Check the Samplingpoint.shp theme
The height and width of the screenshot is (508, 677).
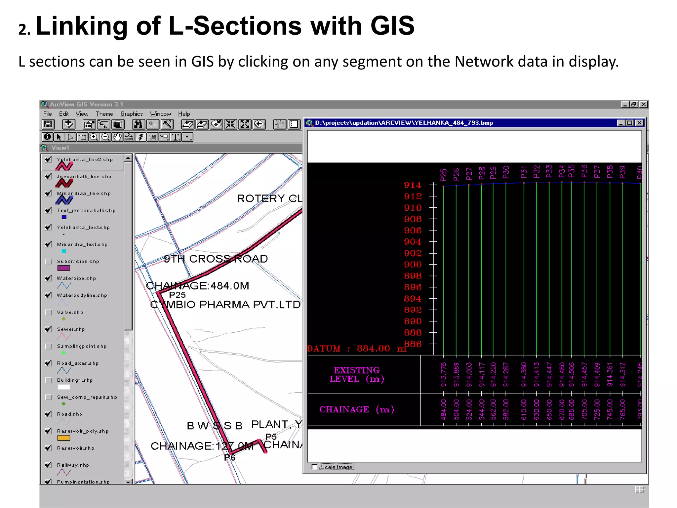pyautogui.click(x=49, y=346)
